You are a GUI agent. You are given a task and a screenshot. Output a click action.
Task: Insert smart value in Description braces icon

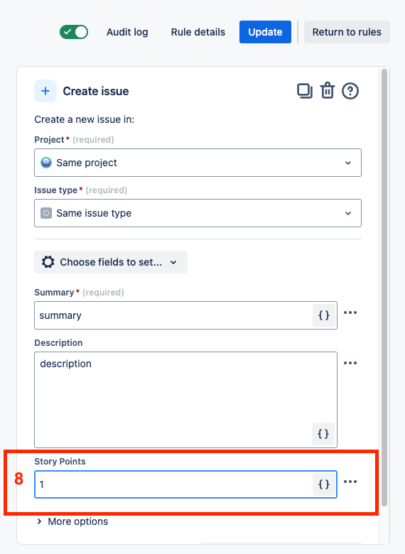pos(323,433)
